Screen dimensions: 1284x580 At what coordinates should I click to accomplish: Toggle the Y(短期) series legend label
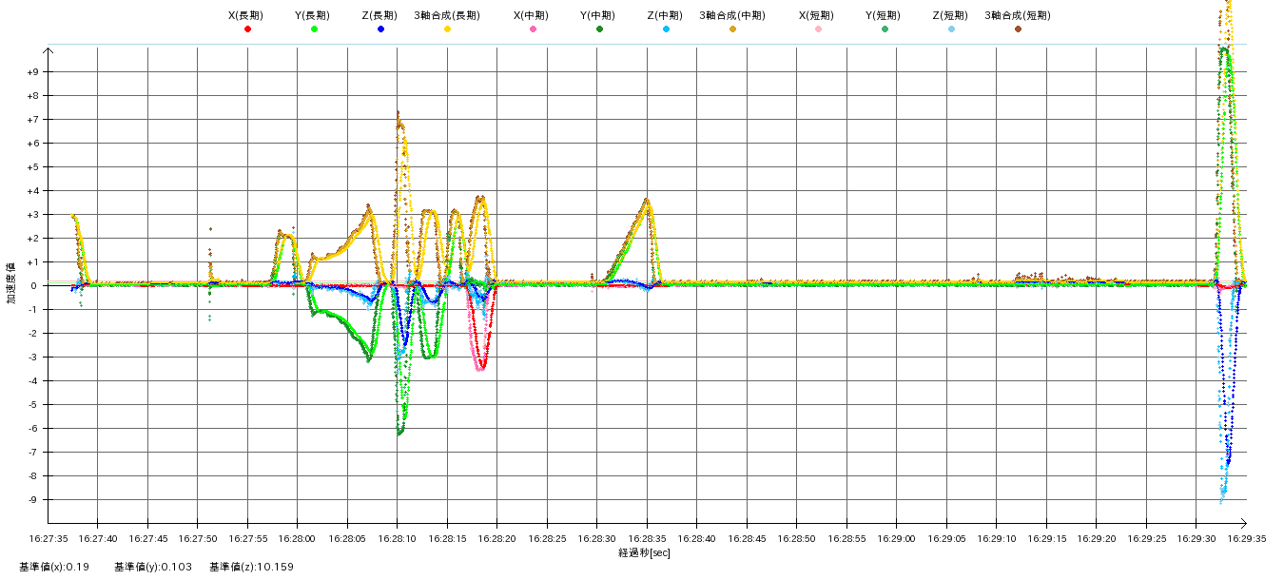coord(883,15)
